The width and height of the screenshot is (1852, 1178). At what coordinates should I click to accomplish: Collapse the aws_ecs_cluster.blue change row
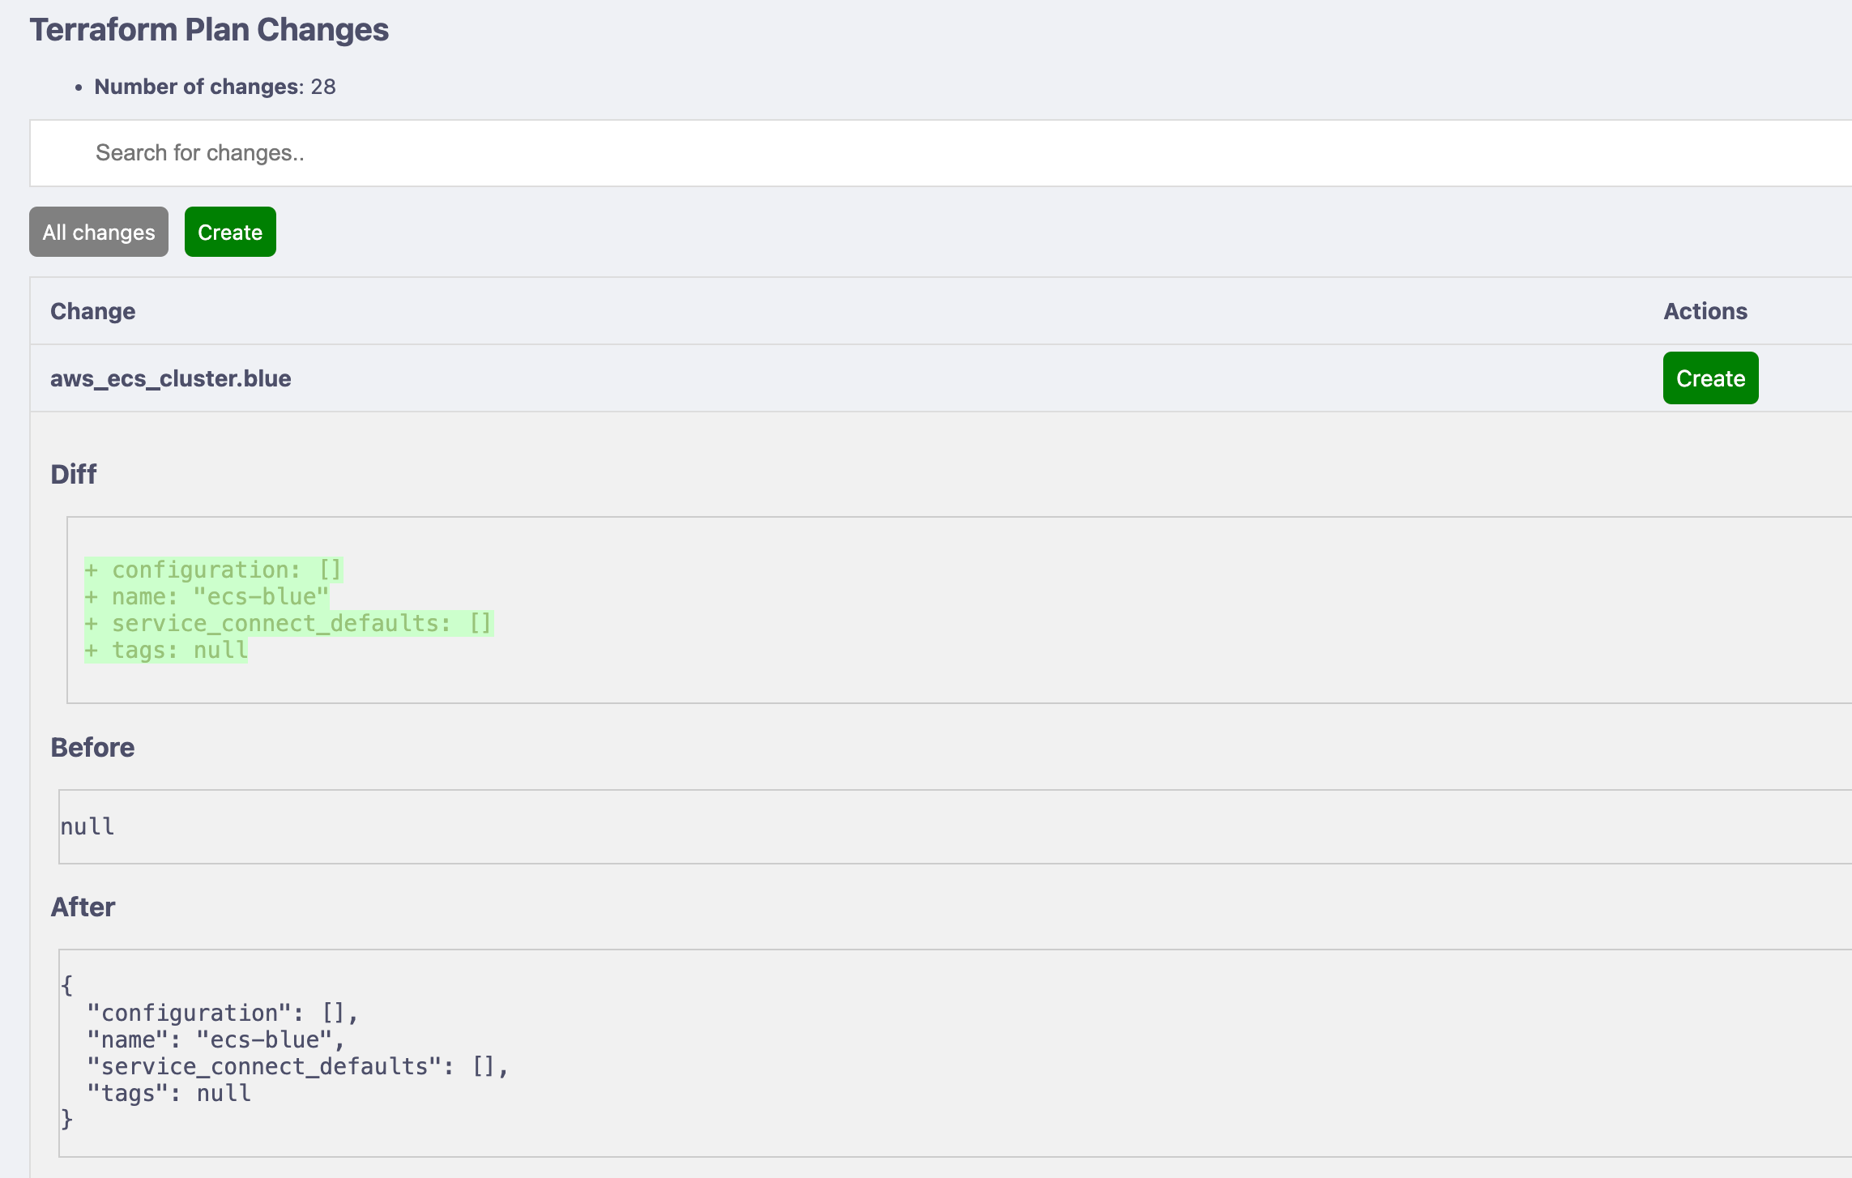click(170, 378)
